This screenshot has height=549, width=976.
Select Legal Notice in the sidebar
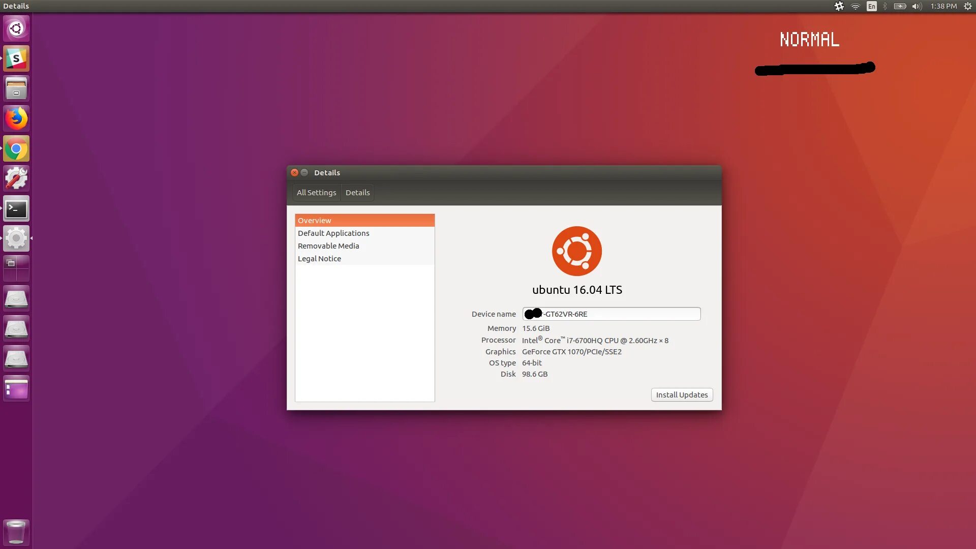(364, 258)
